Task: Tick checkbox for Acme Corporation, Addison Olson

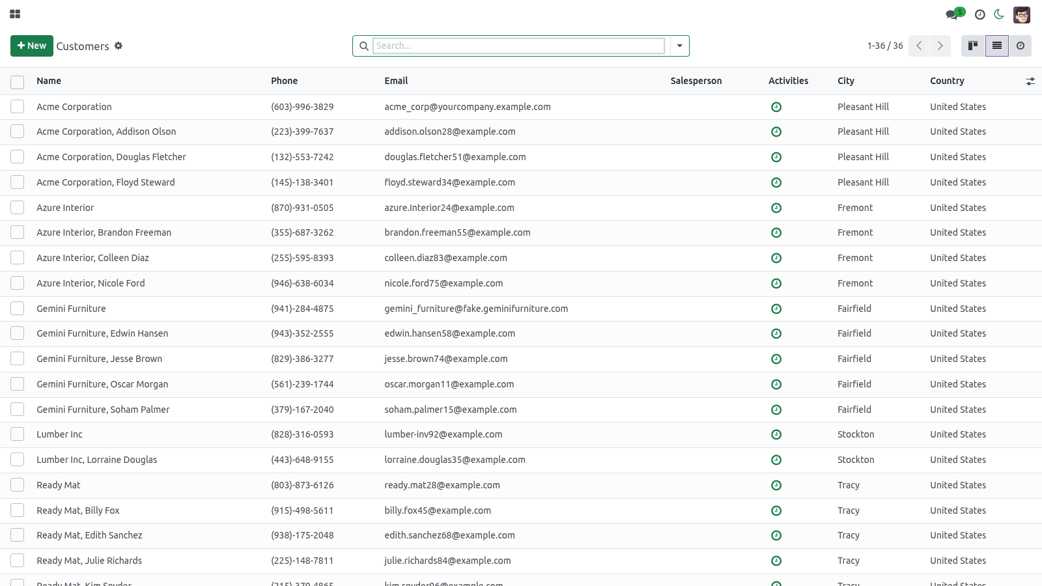Action: (x=18, y=132)
